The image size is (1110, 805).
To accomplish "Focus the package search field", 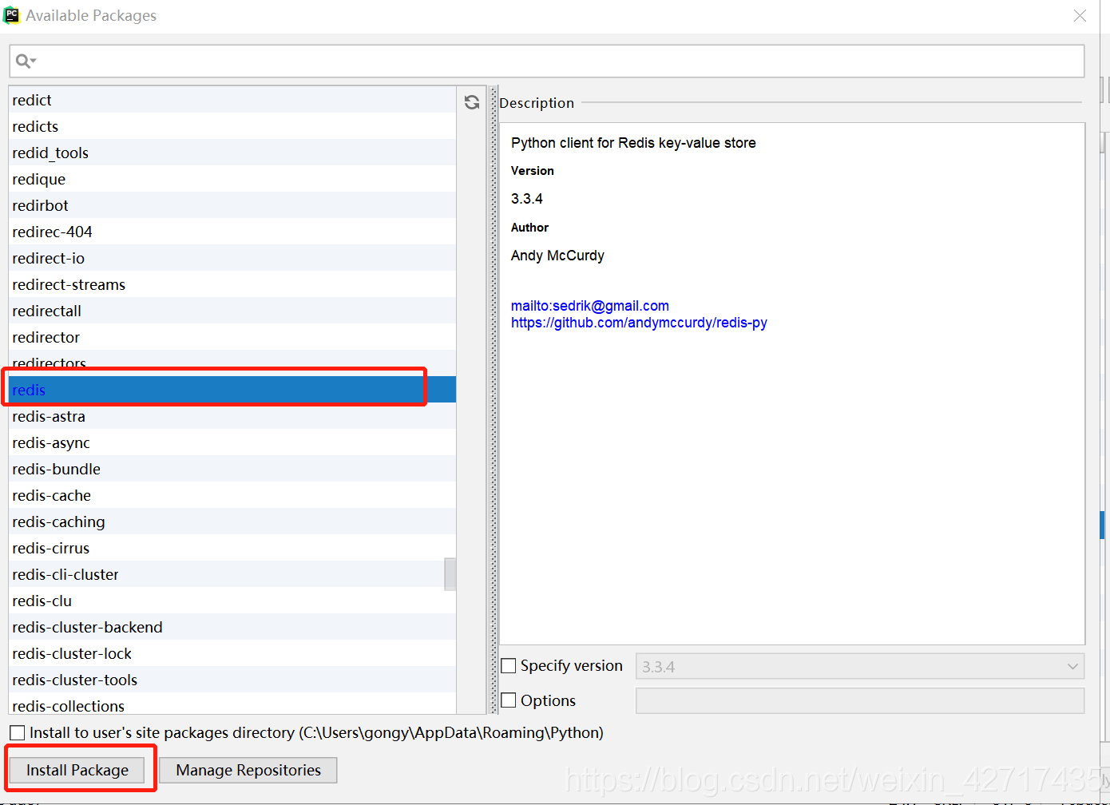I will (547, 61).
